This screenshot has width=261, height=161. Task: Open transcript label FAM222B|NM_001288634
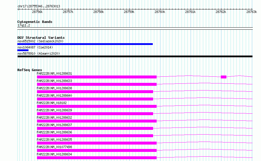(x=54, y=154)
